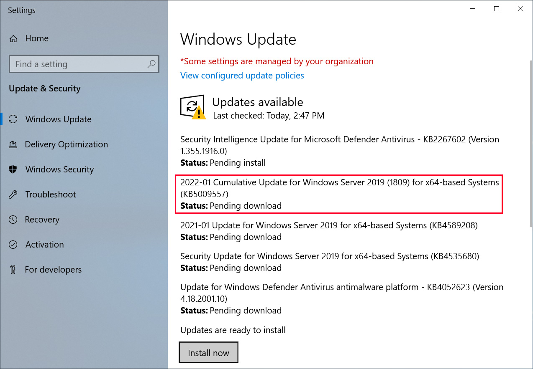Close the Settings window

[x=520, y=9]
